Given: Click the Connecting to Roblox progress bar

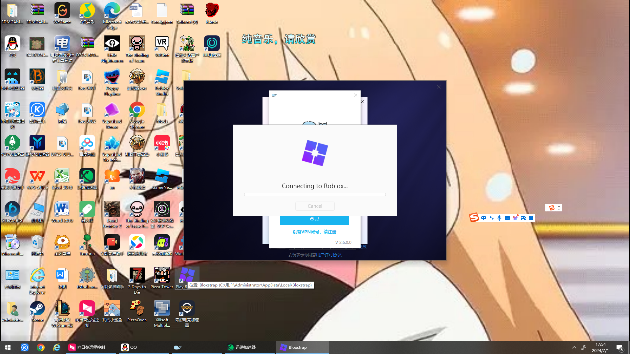Looking at the screenshot, I should point(315,194).
